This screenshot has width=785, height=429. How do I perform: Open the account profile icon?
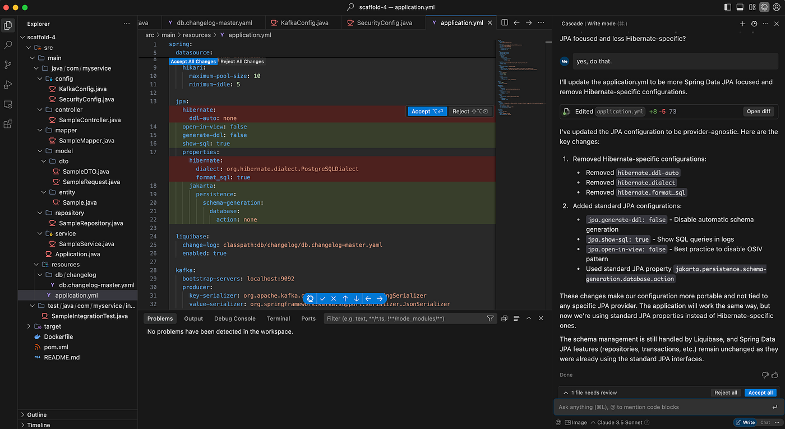(x=777, y=7)
